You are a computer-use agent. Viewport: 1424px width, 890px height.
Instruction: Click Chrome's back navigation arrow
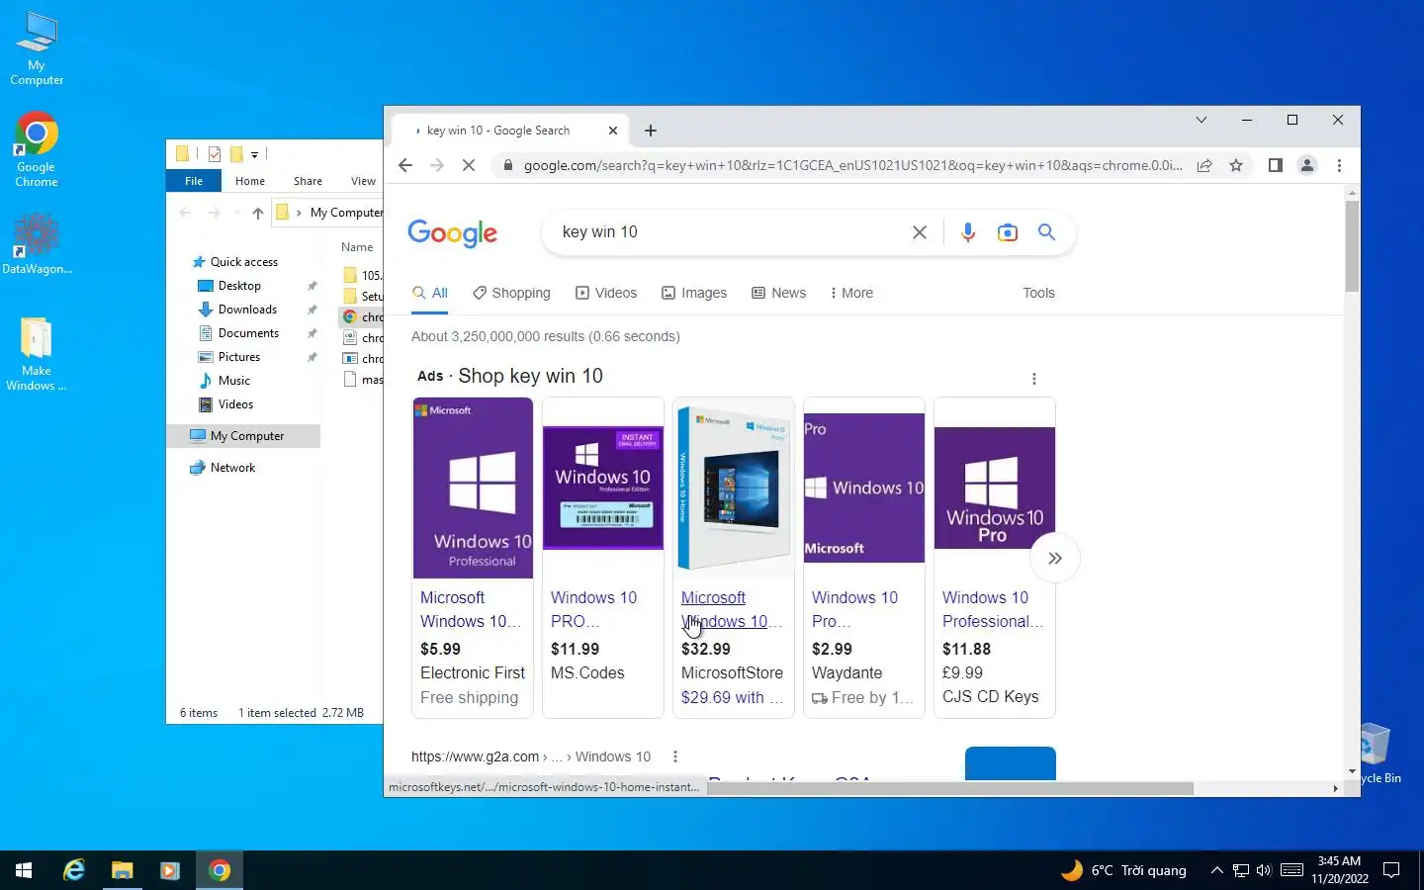pos(405,165)
